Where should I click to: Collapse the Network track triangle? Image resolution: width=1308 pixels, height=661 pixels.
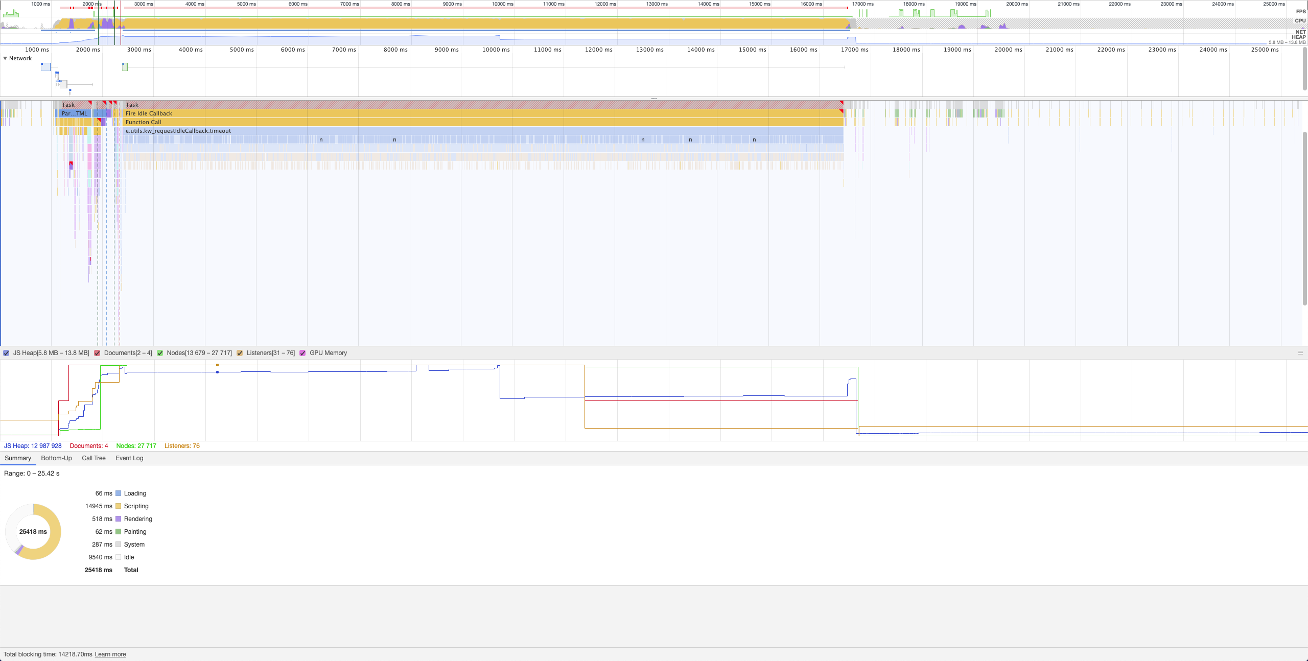pos(5,58)
